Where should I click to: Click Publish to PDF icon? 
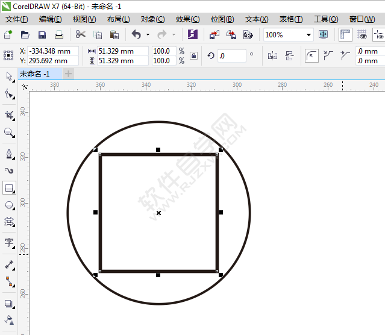click(248, 35)
